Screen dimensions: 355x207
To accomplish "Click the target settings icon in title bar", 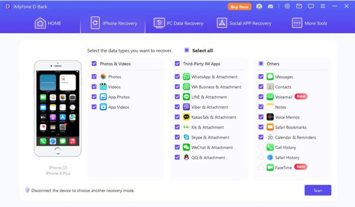I will 287,6.
